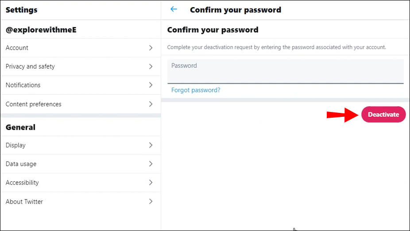Go to Content preferences

34,104
